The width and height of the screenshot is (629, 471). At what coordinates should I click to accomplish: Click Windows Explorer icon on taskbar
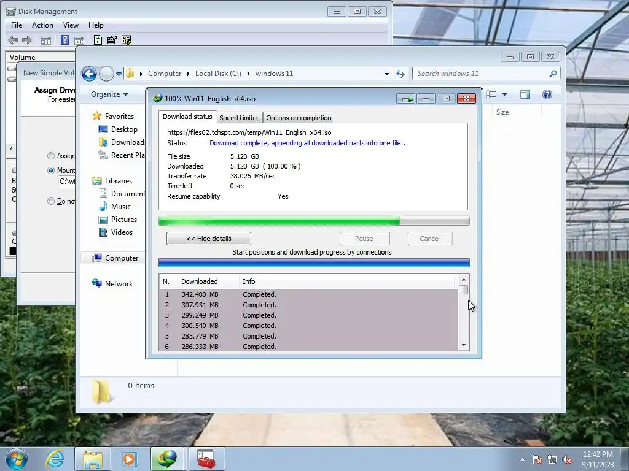(93, 459)
